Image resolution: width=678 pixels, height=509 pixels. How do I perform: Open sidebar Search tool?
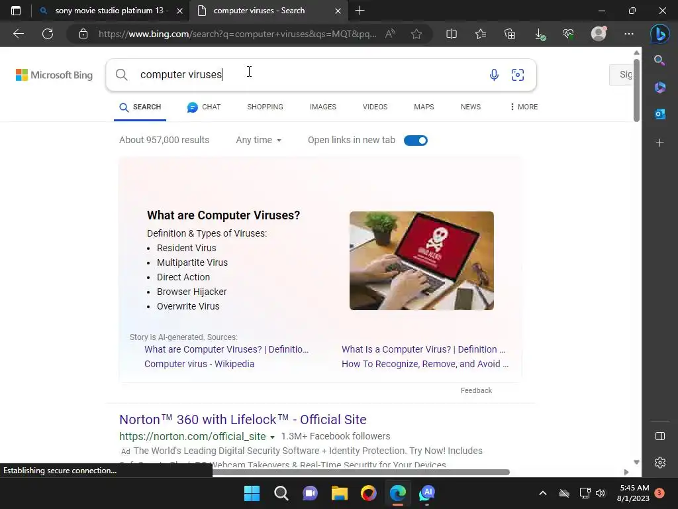pyautogui.click(x=659, y=60)
